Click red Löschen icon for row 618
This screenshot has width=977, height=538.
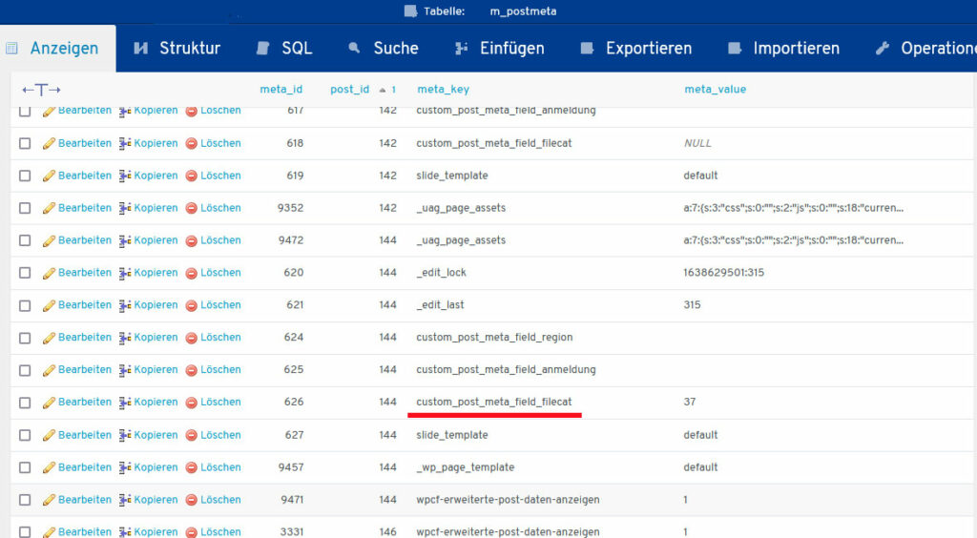[191, 143]
